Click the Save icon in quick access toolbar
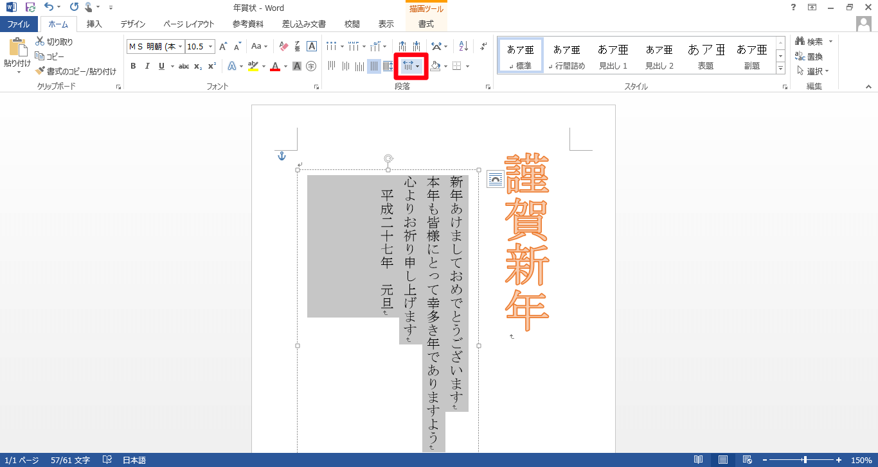Image resolution: width=878 pixels, height=467 pixels. [30, 8]
